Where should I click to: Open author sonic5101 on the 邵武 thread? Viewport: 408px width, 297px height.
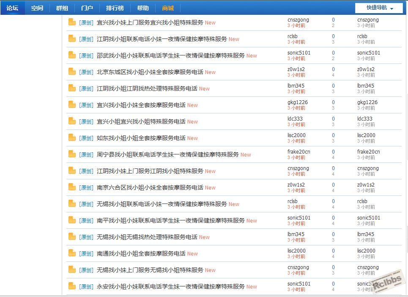tap(299, 53)
